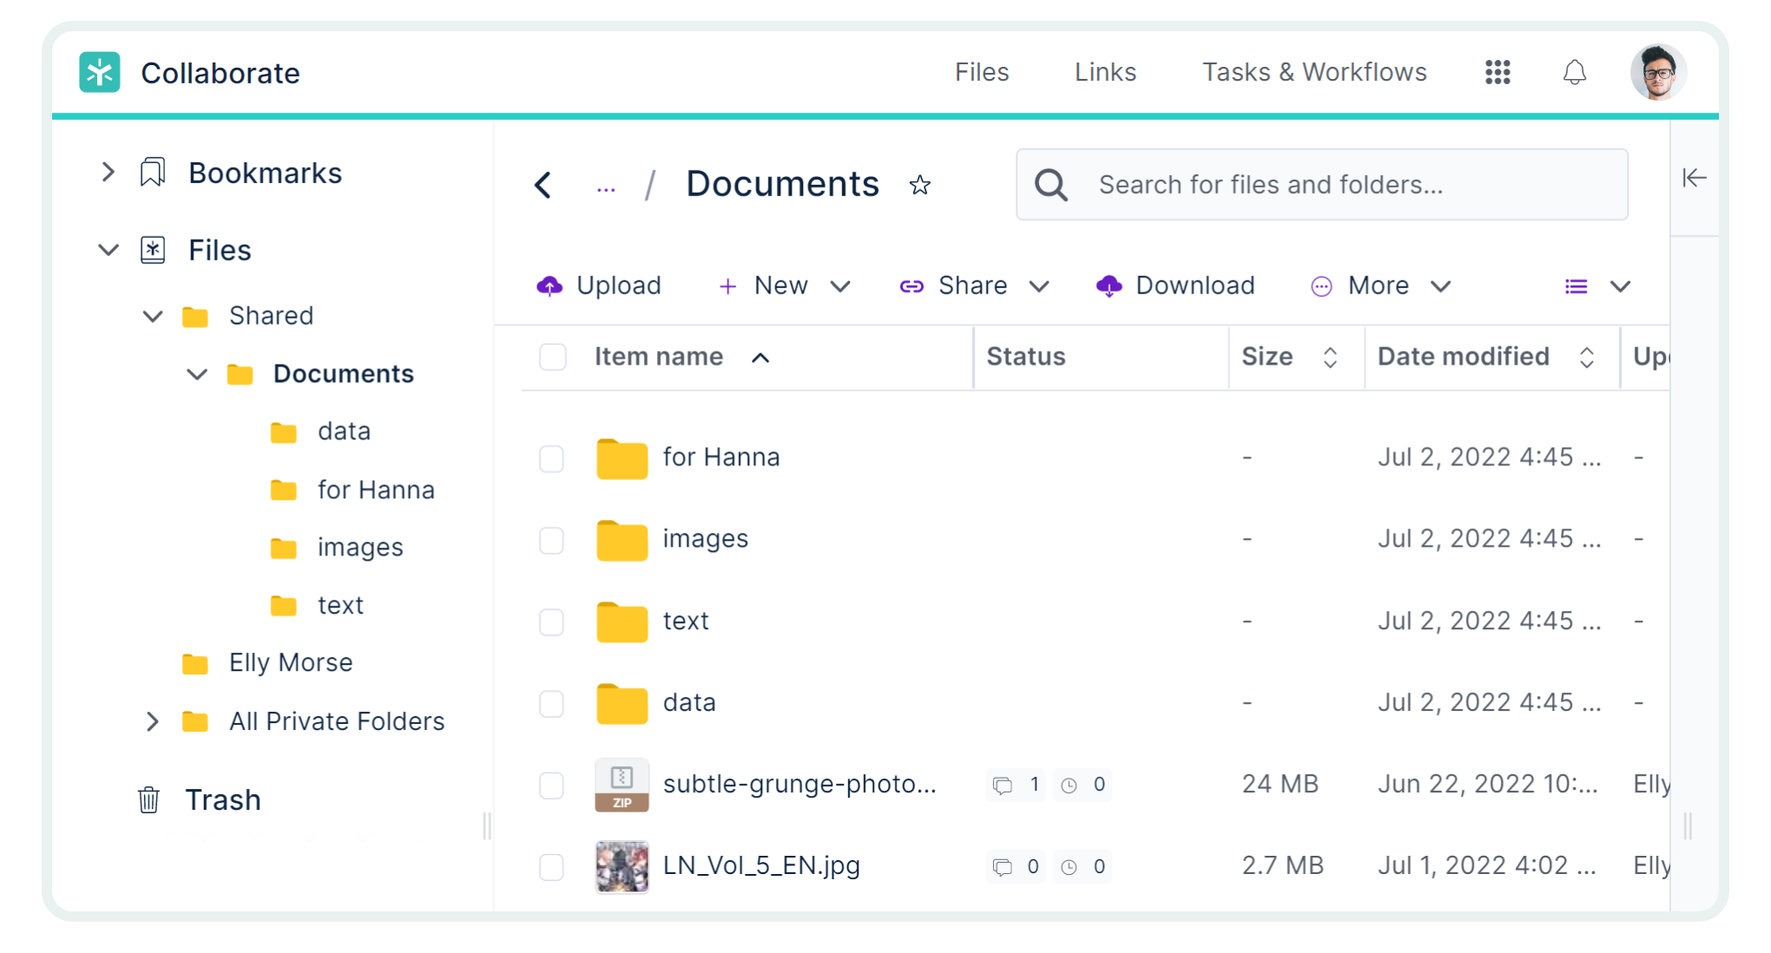Image resolution: width=1771 pixels, height=953 pixels.
Task: Check the checkbox for the images folder
Action: [551, 540]
